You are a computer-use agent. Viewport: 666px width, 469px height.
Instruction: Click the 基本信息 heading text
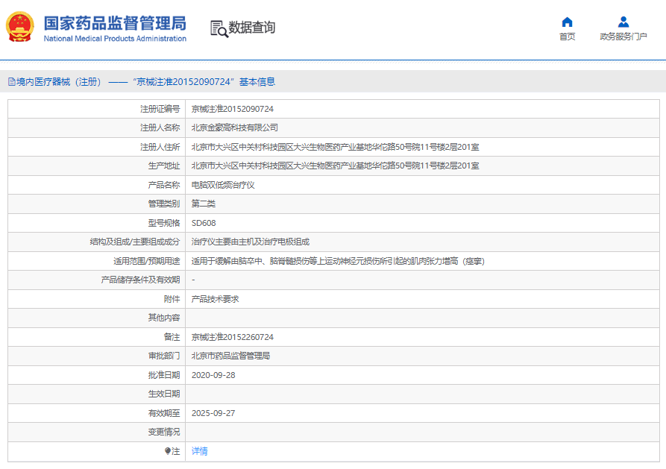(257, 81)
